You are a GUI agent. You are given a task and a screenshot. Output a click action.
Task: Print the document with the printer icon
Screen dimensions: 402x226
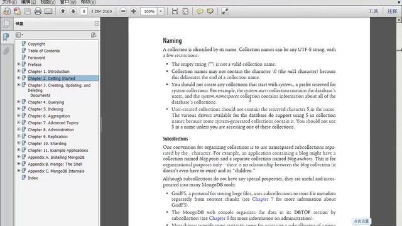click(x=38, y=11)
